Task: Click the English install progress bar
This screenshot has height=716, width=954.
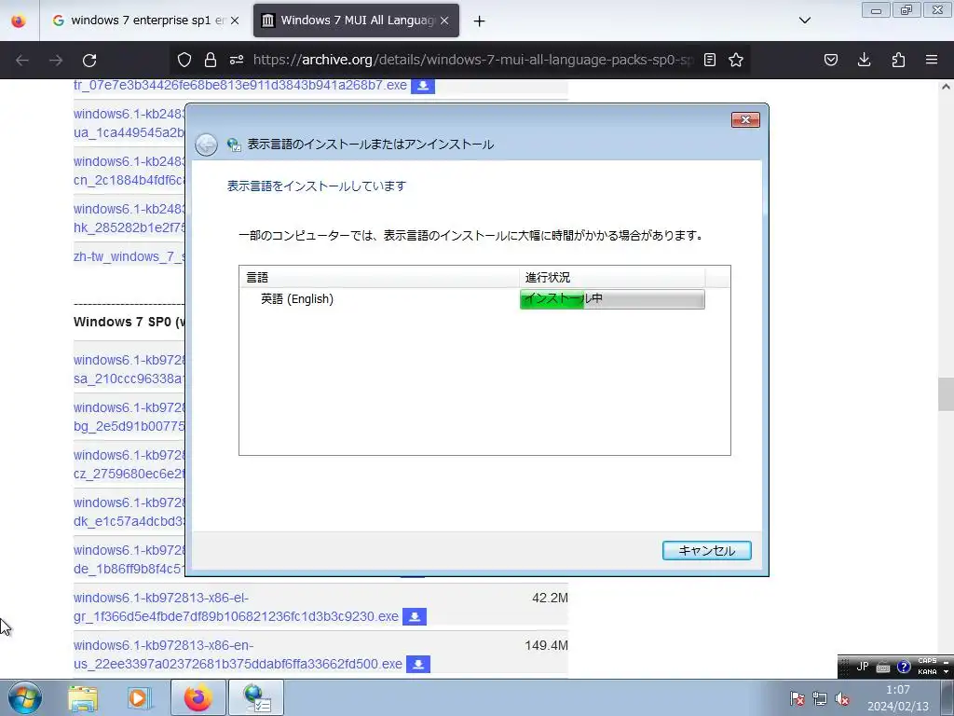Action: 612,299
